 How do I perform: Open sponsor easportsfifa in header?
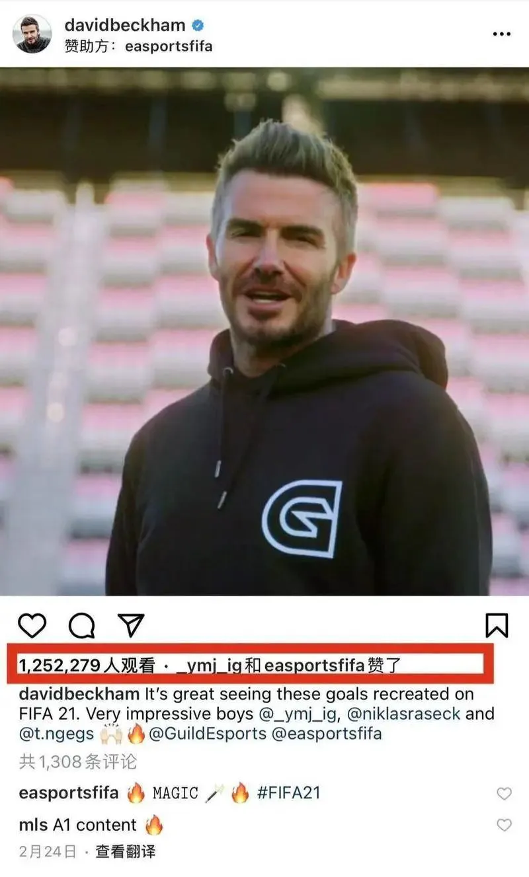click(169, 47)
